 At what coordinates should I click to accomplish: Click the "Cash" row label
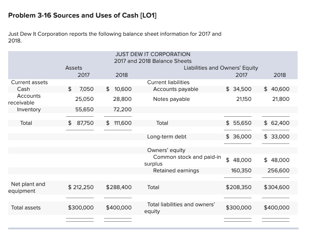coord(24,89)
